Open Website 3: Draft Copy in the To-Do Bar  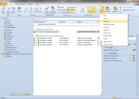(110, 58)
